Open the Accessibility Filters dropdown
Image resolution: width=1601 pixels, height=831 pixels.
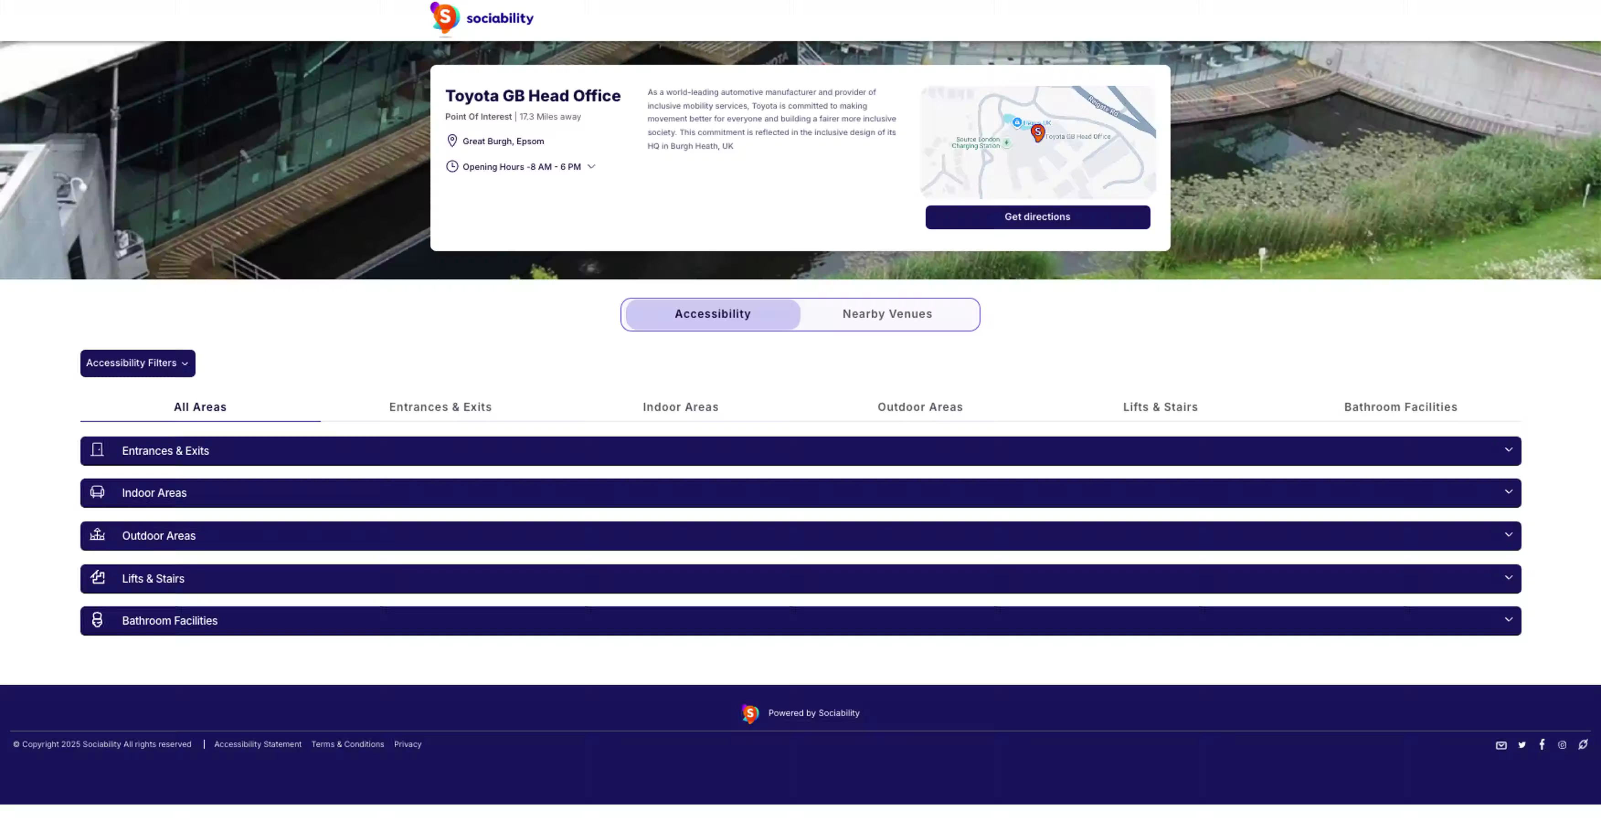[138, 363]
